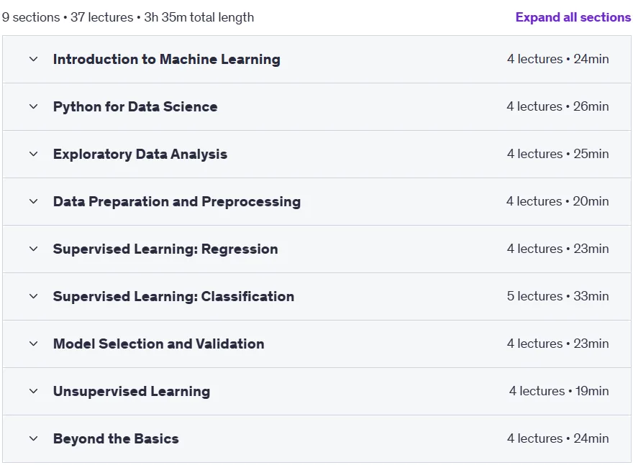Viewport: 633px width, 465px height.
Task: Expand the Exploratory Data Analysis chevron
Action: point(34,154)
